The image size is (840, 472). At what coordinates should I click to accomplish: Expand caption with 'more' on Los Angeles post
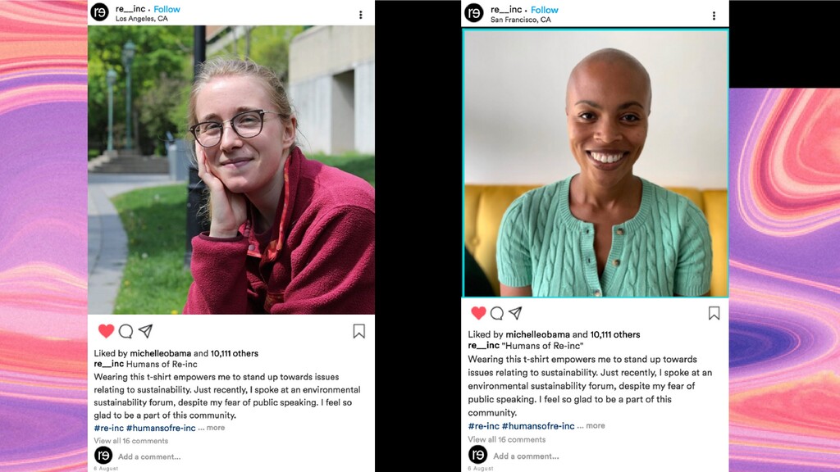(216, 428)
